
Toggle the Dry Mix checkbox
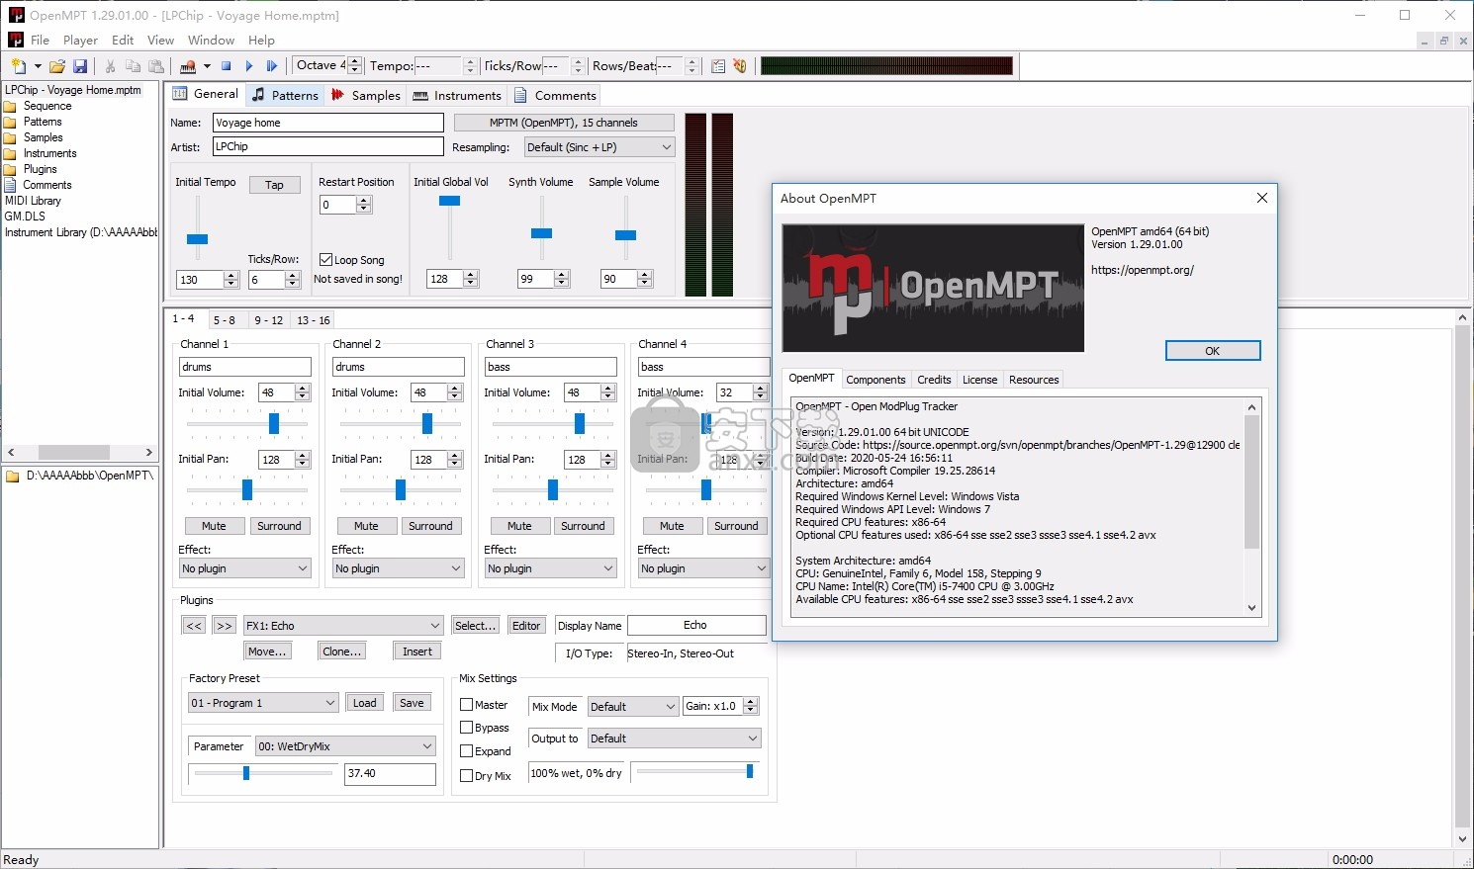click(467, 776)
